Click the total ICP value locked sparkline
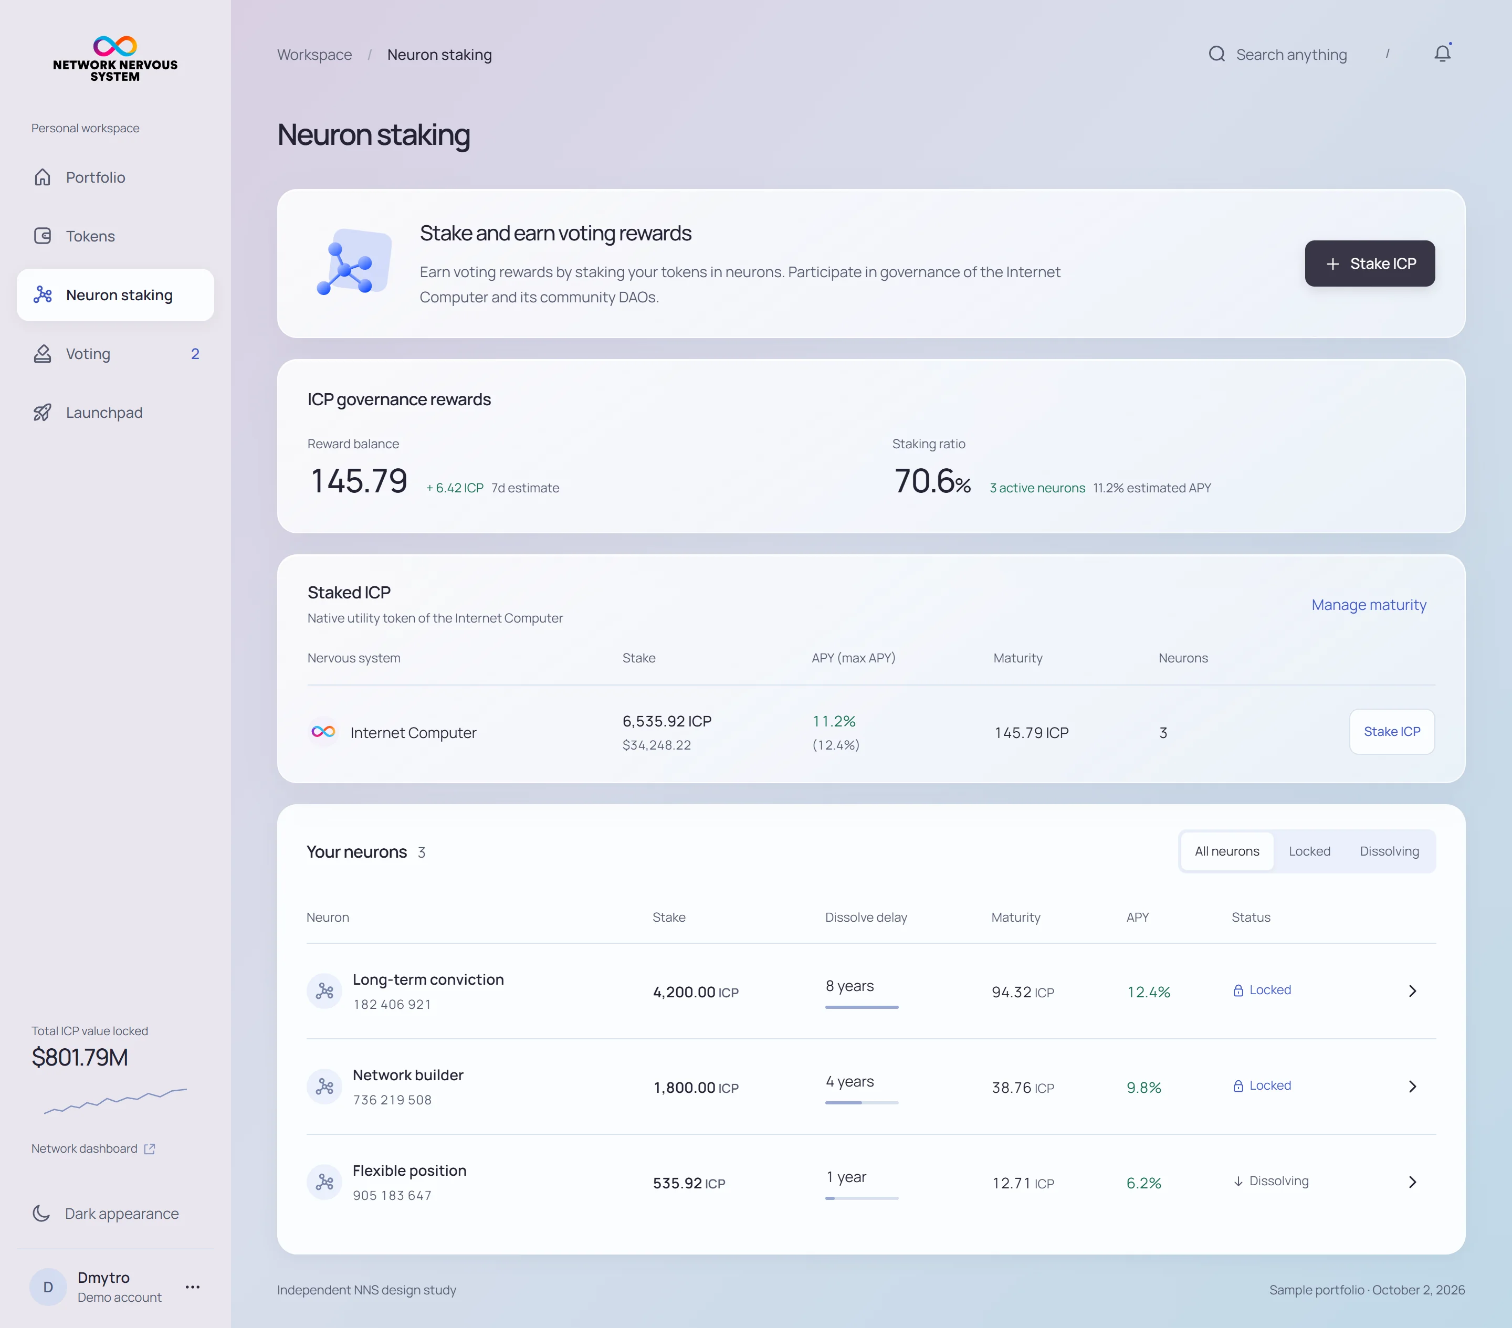The image size is (1512, 1328). (x=115, y=1100)
